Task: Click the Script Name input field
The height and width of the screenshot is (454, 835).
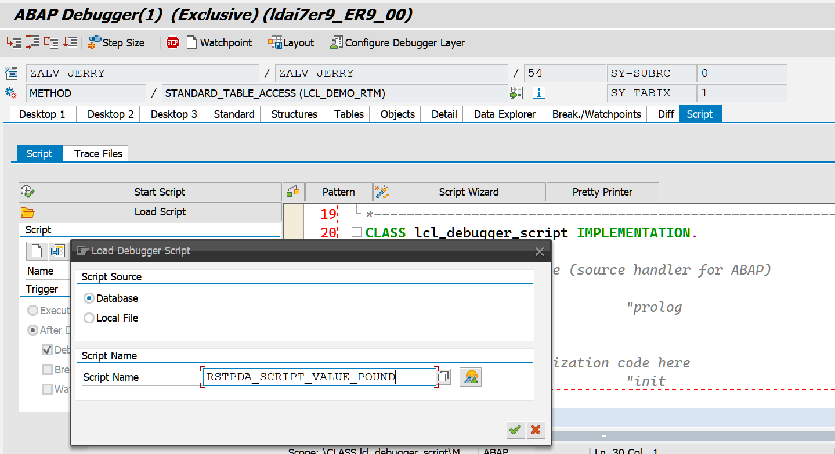Action: (319, 377)
